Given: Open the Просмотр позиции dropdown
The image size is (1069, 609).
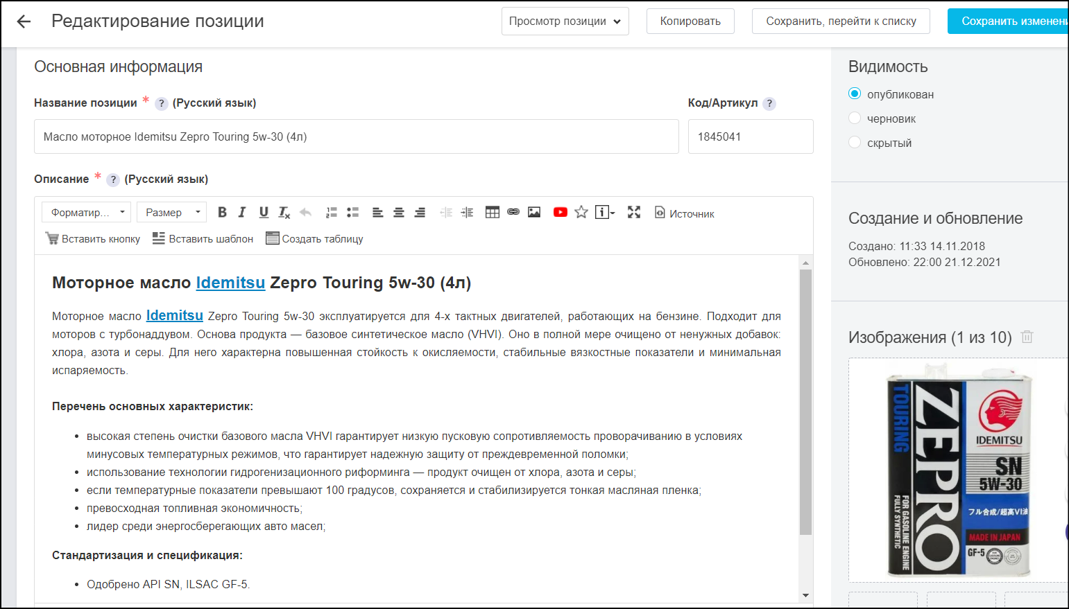Looking at the screenshot, I should pos(565,21).
